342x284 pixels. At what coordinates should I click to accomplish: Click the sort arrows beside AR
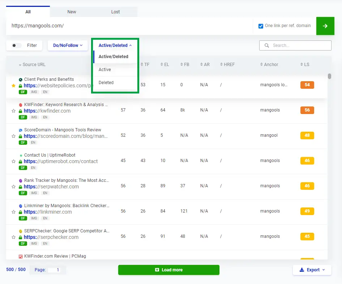pos(201,65)
